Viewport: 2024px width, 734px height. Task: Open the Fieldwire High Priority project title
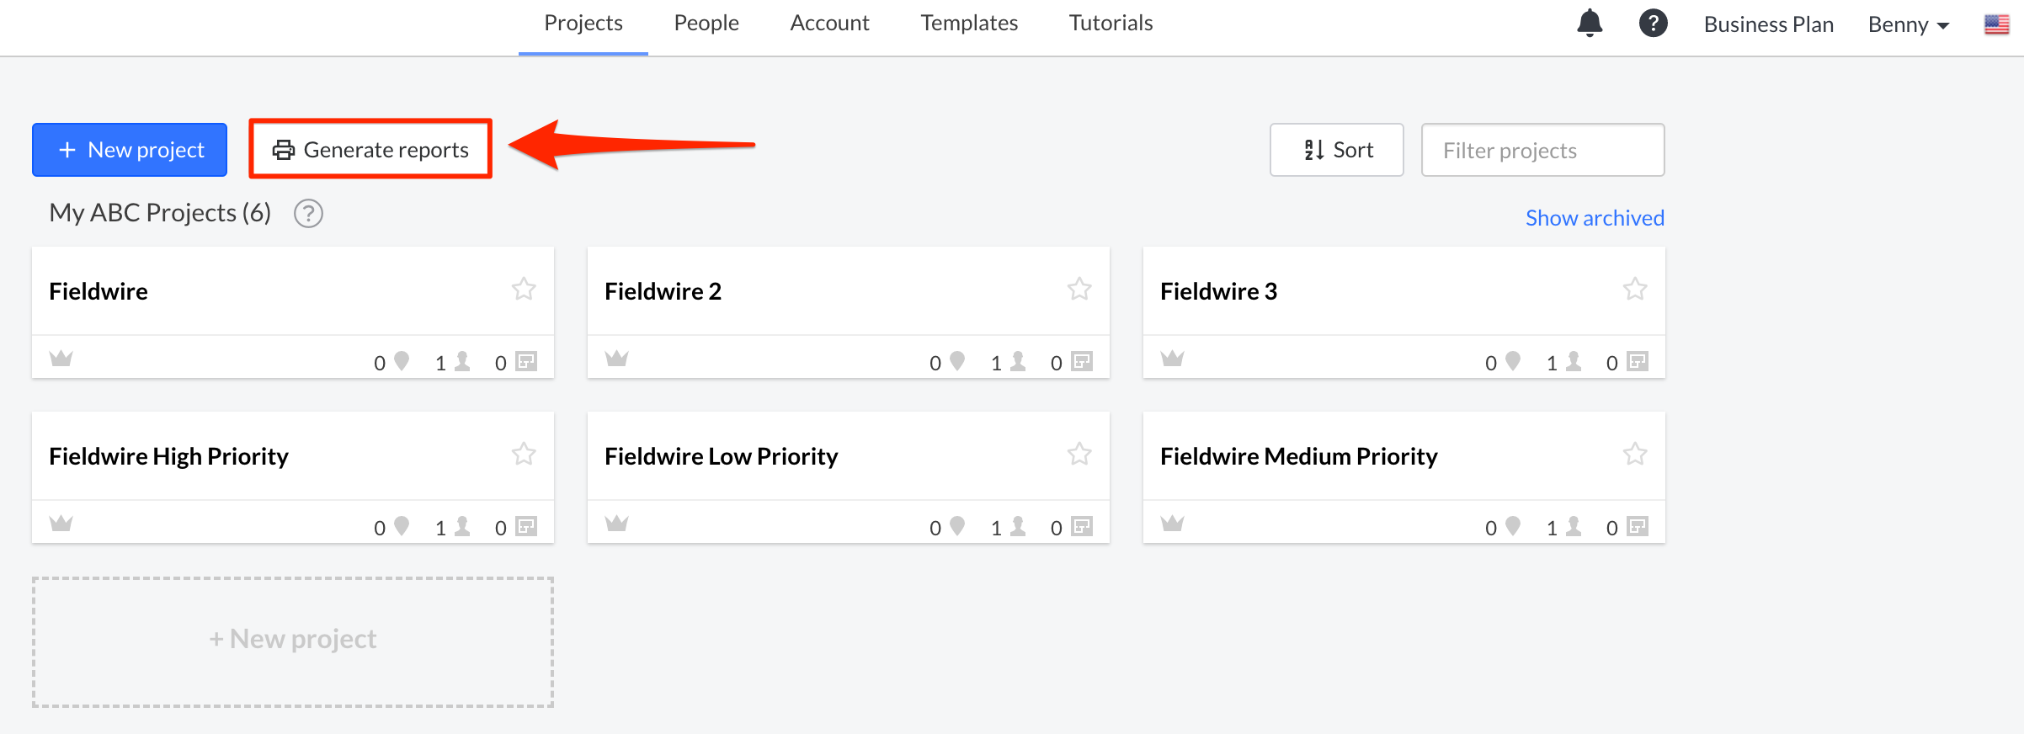tap(168, 456)
